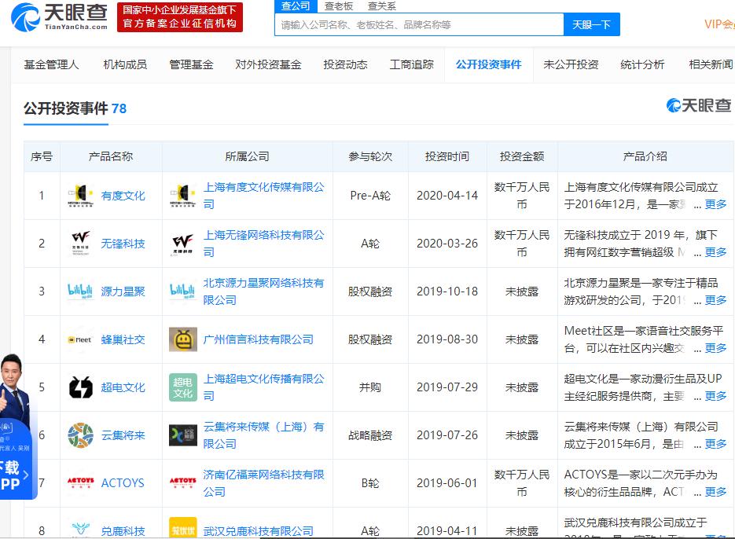Switch to the 查老板 search tab
The height and width of the screenshot is (539, 735).
[339, 6]
